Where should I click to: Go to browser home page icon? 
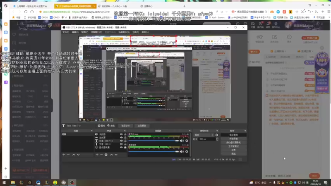32,12
